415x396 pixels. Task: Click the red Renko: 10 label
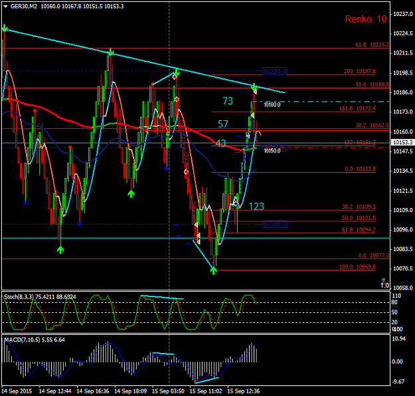(366, 19)
